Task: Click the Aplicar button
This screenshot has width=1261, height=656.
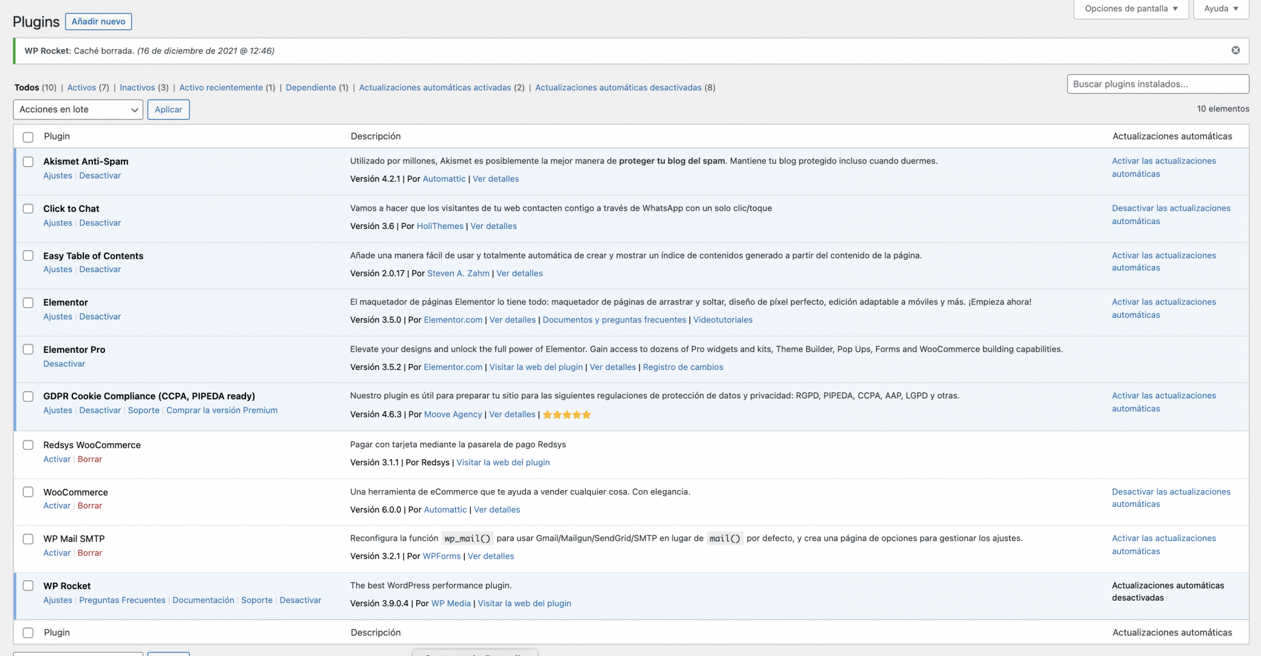Action: pos(168,109)
